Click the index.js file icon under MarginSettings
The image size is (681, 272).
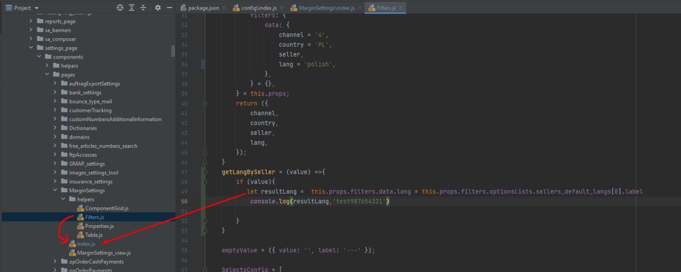coord(72,244)
